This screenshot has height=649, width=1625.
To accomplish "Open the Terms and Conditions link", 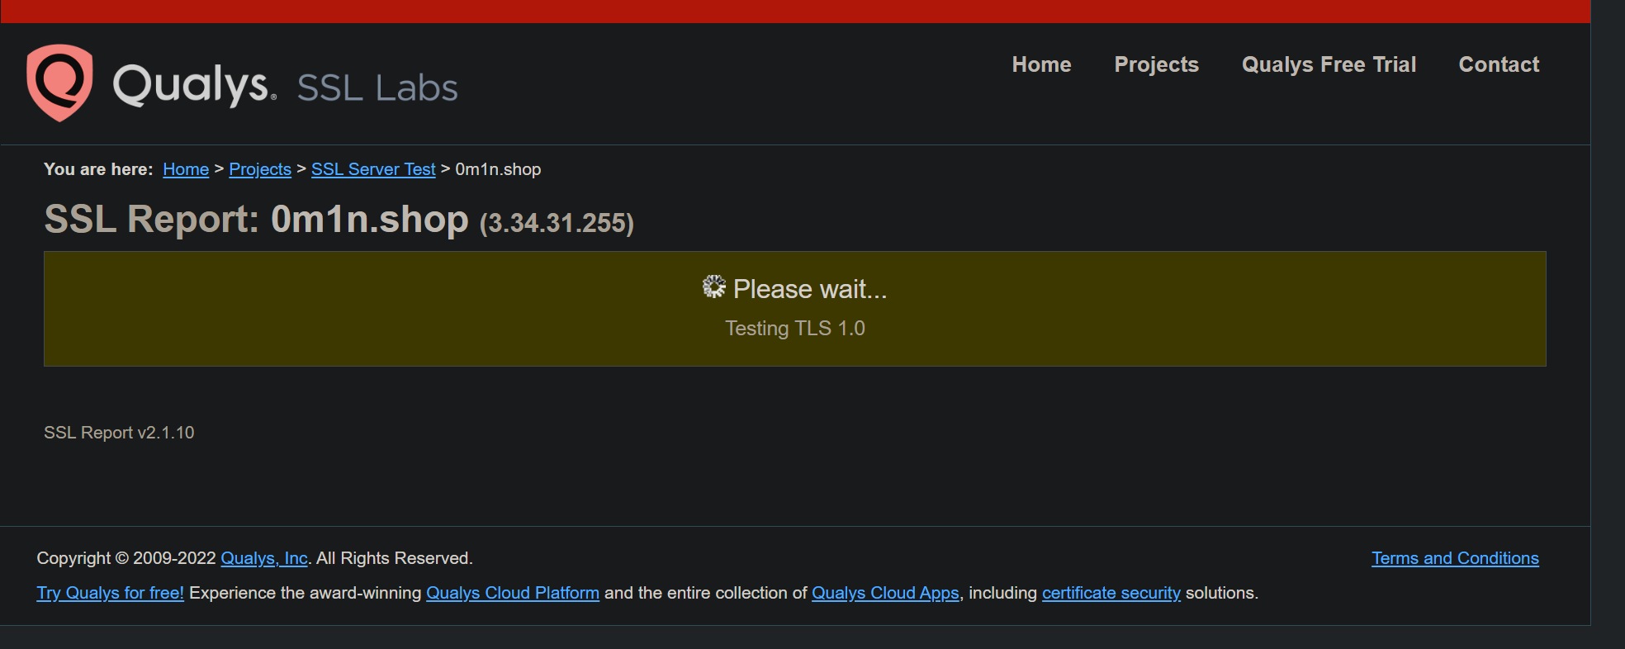I will 1455,559.
